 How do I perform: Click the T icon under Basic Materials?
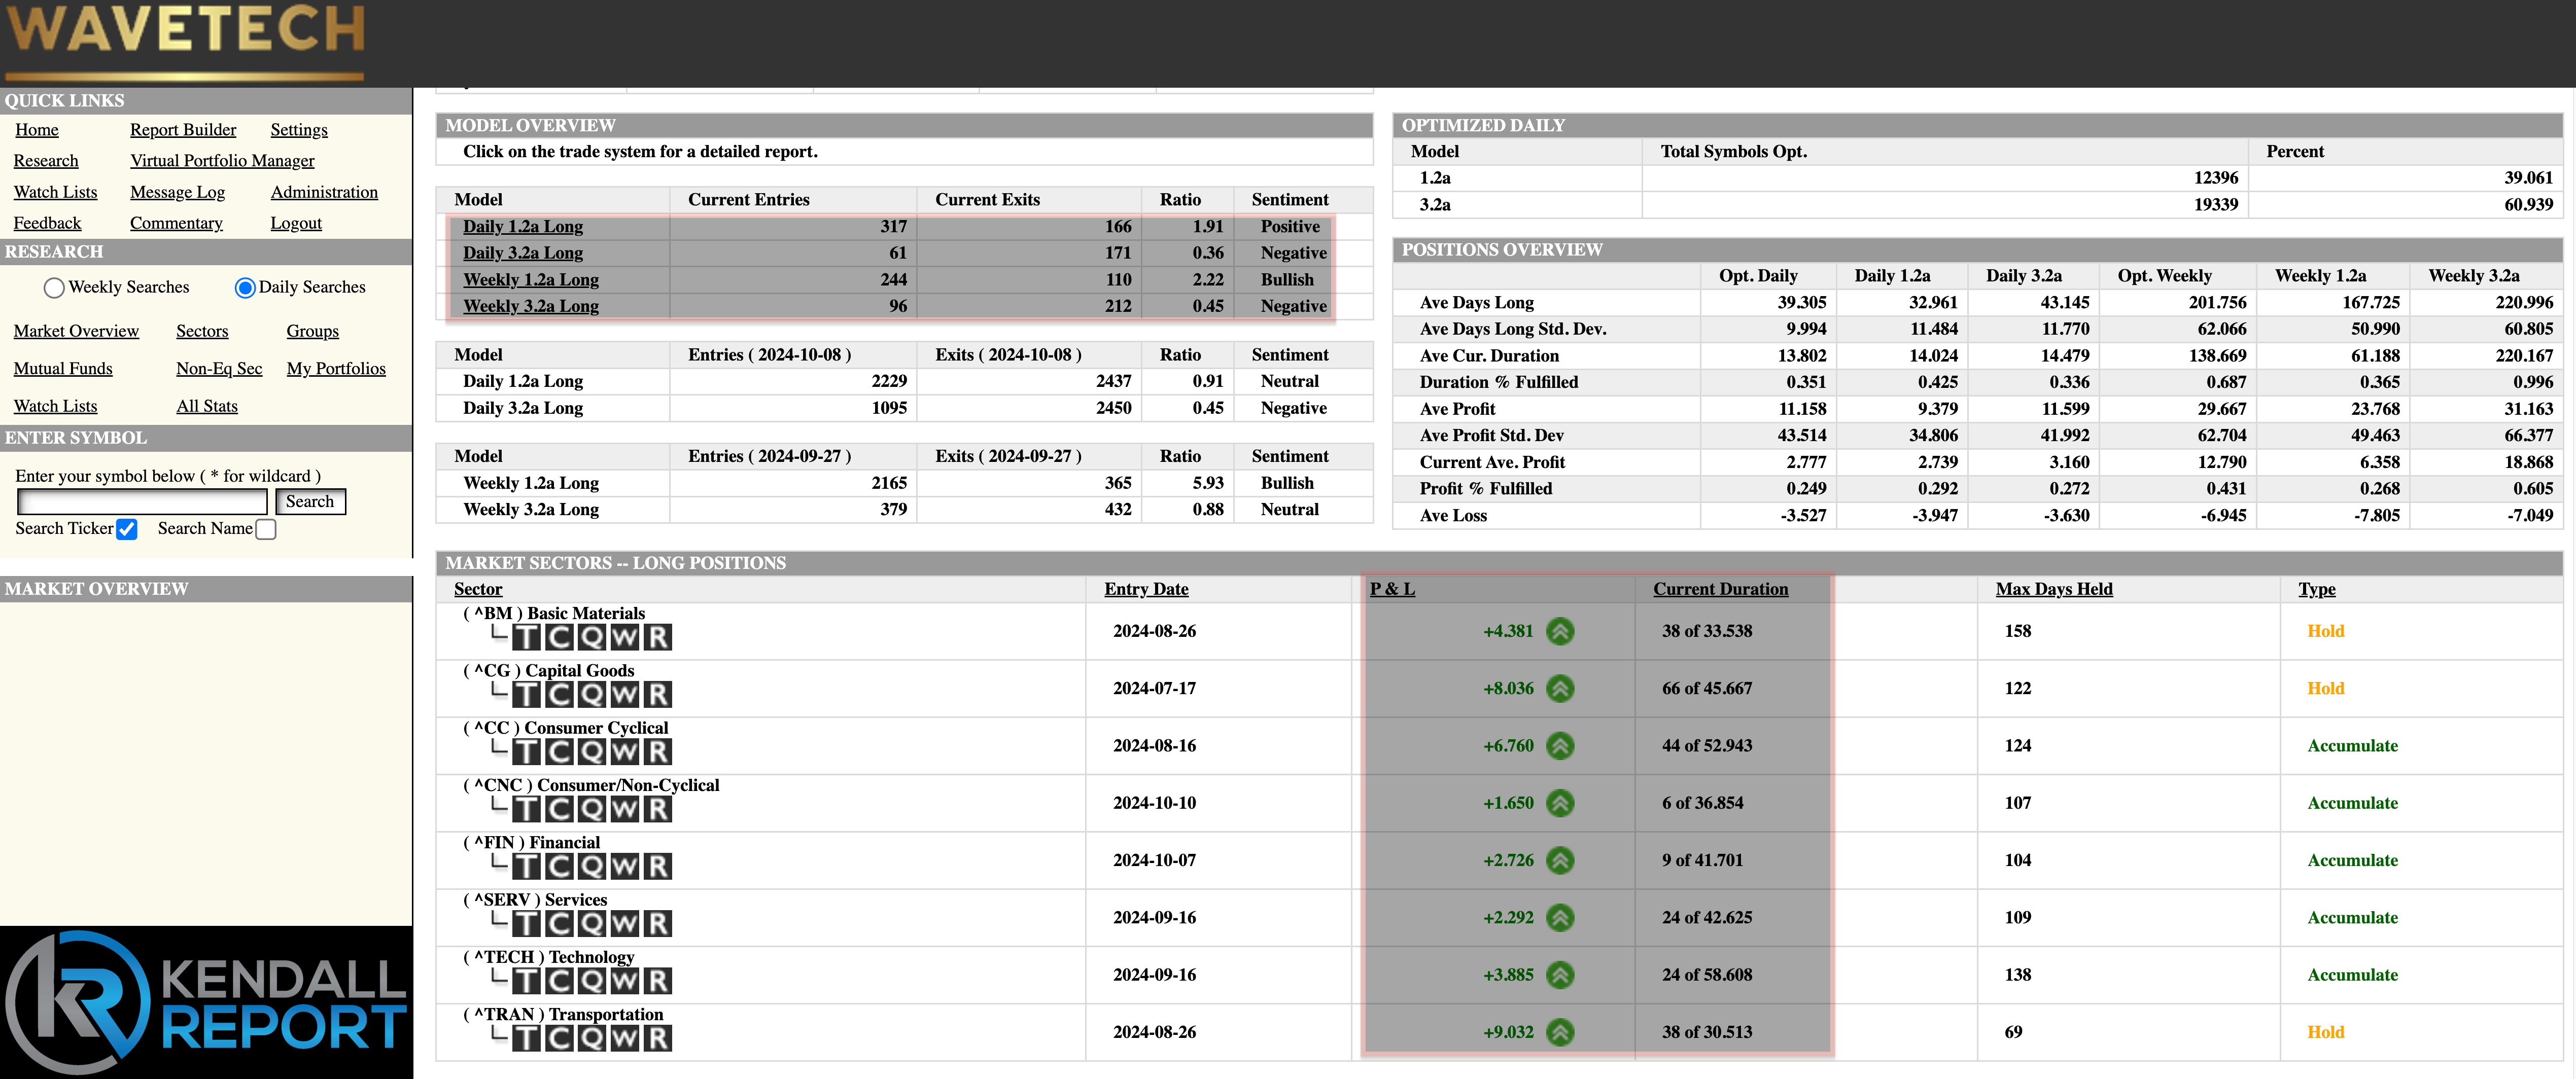[x=527, y=637]
